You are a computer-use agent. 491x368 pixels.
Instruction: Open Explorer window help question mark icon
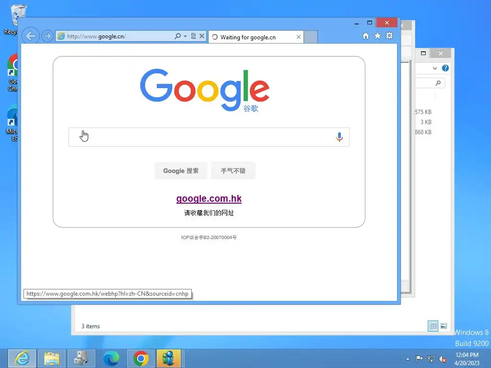445,68
